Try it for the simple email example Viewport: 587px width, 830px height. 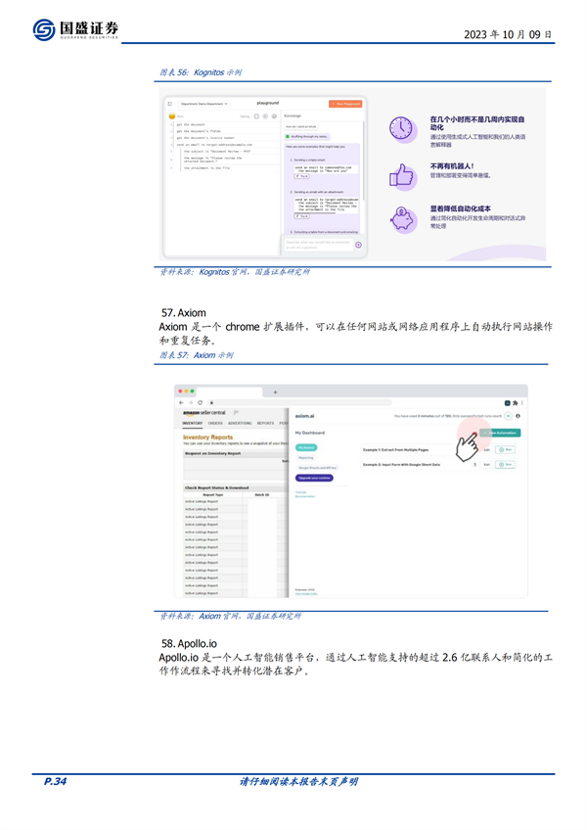click(x=301, y=176)
